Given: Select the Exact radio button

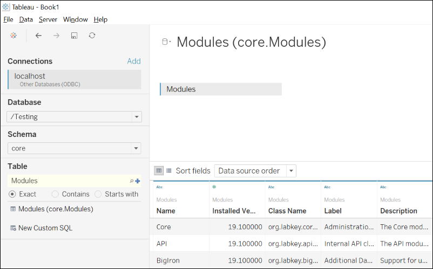Looking at the screenshot, I should 12,194.
